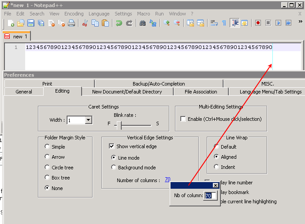Open the Search menu

tap(37, 14)
